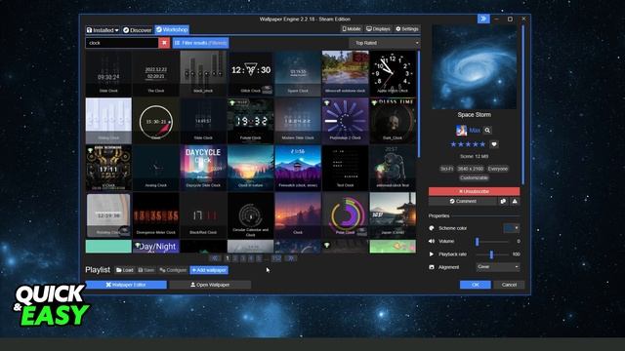Click the 3840 x 2160 resolution tag

tap(471, 169)
